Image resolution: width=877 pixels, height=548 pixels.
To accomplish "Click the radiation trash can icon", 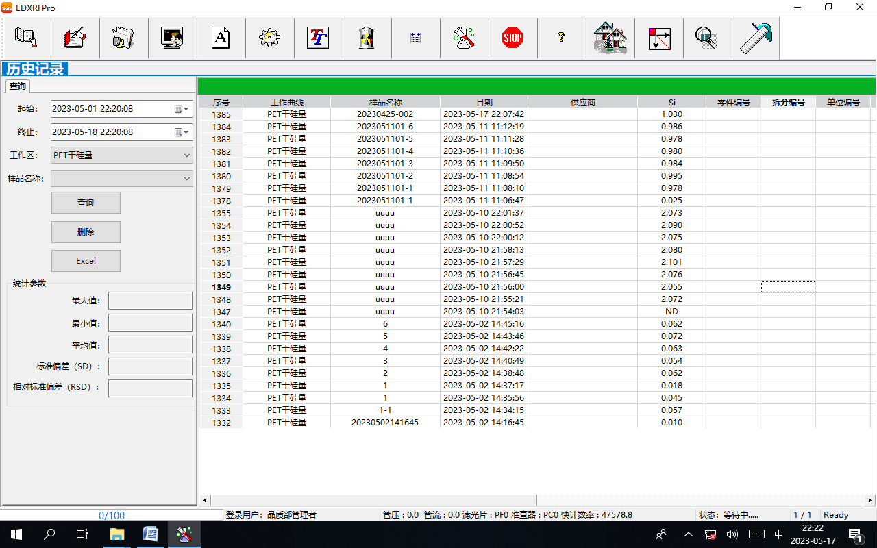I will (x=367, y=38).
